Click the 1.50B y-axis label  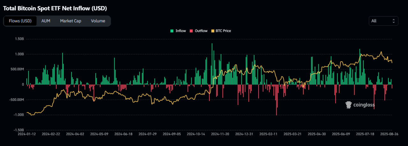click(19, 39)
